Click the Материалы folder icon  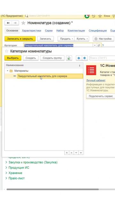coord(11,71)
